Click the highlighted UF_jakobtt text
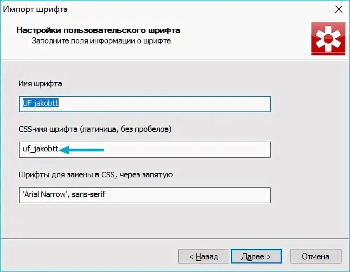350x272 pixels. click(x=40, y=103)
